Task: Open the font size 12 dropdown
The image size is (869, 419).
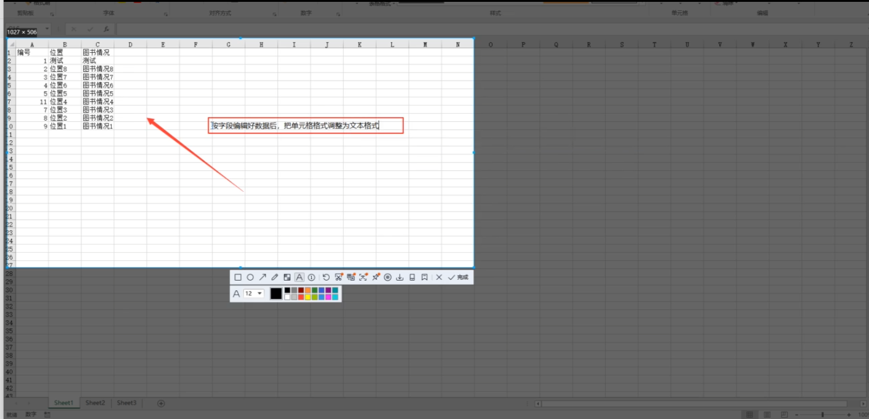Action: click(x=254, y=293)
